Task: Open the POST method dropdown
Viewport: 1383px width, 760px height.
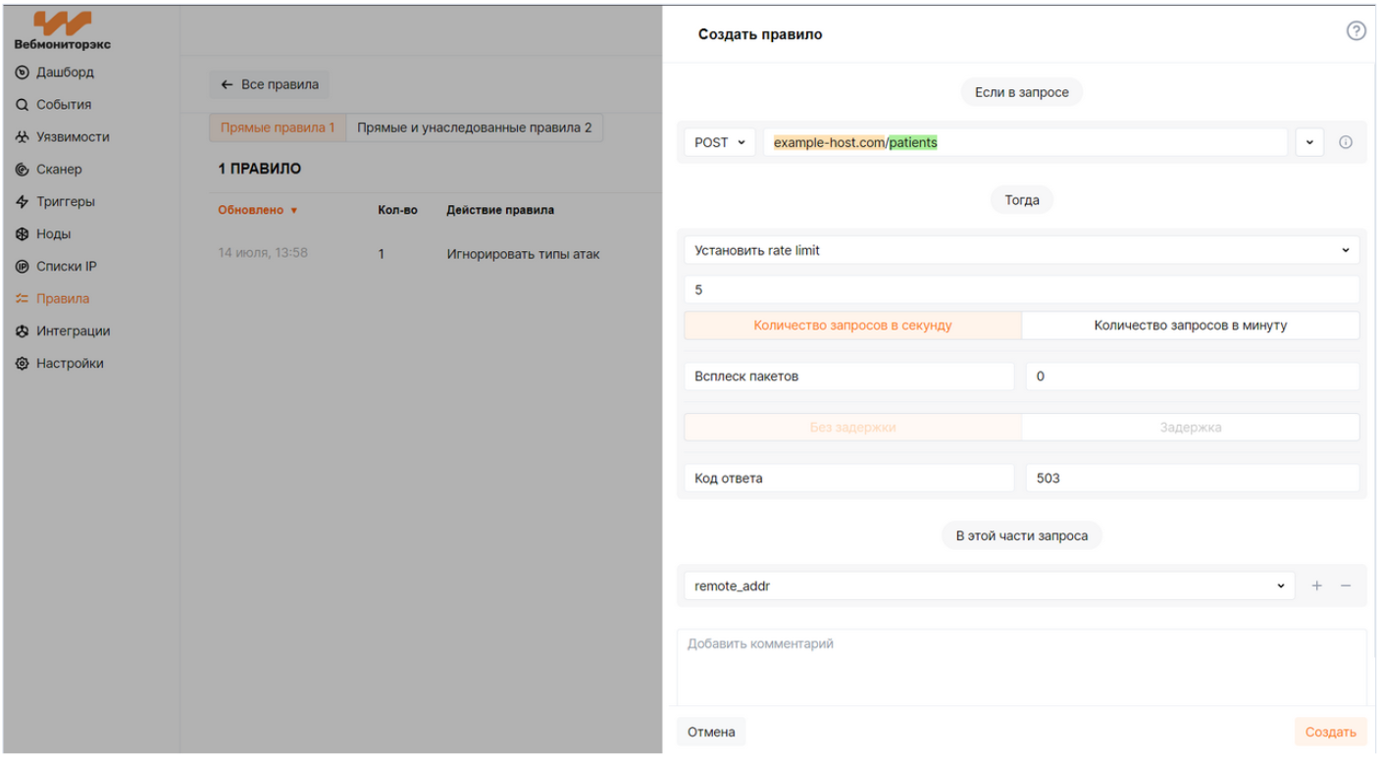Action: 719,142
